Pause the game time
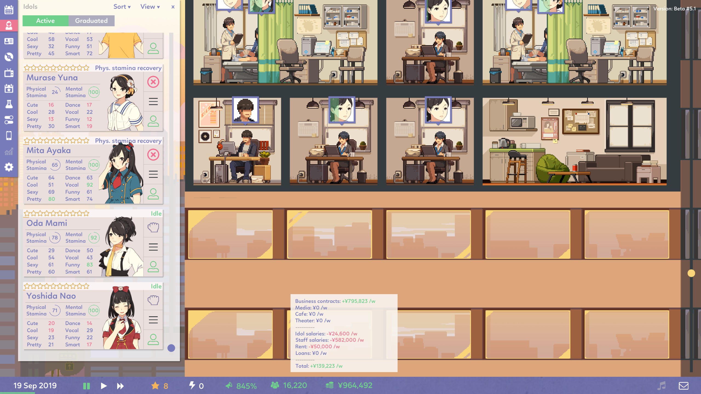 (87, 386)
